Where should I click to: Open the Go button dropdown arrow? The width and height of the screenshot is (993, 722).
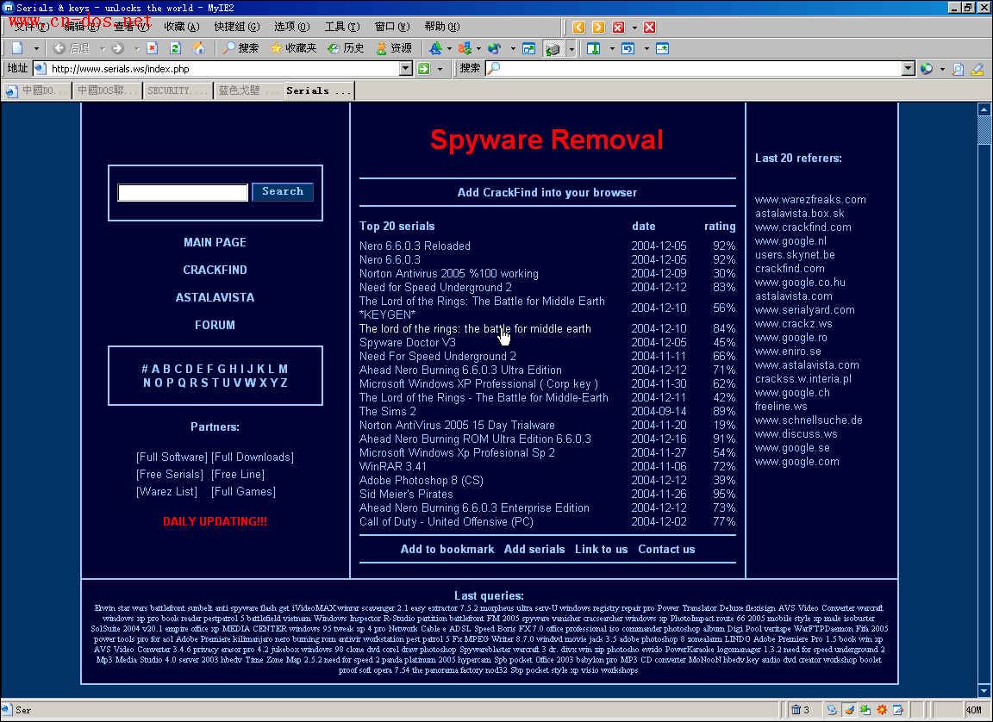440,69
